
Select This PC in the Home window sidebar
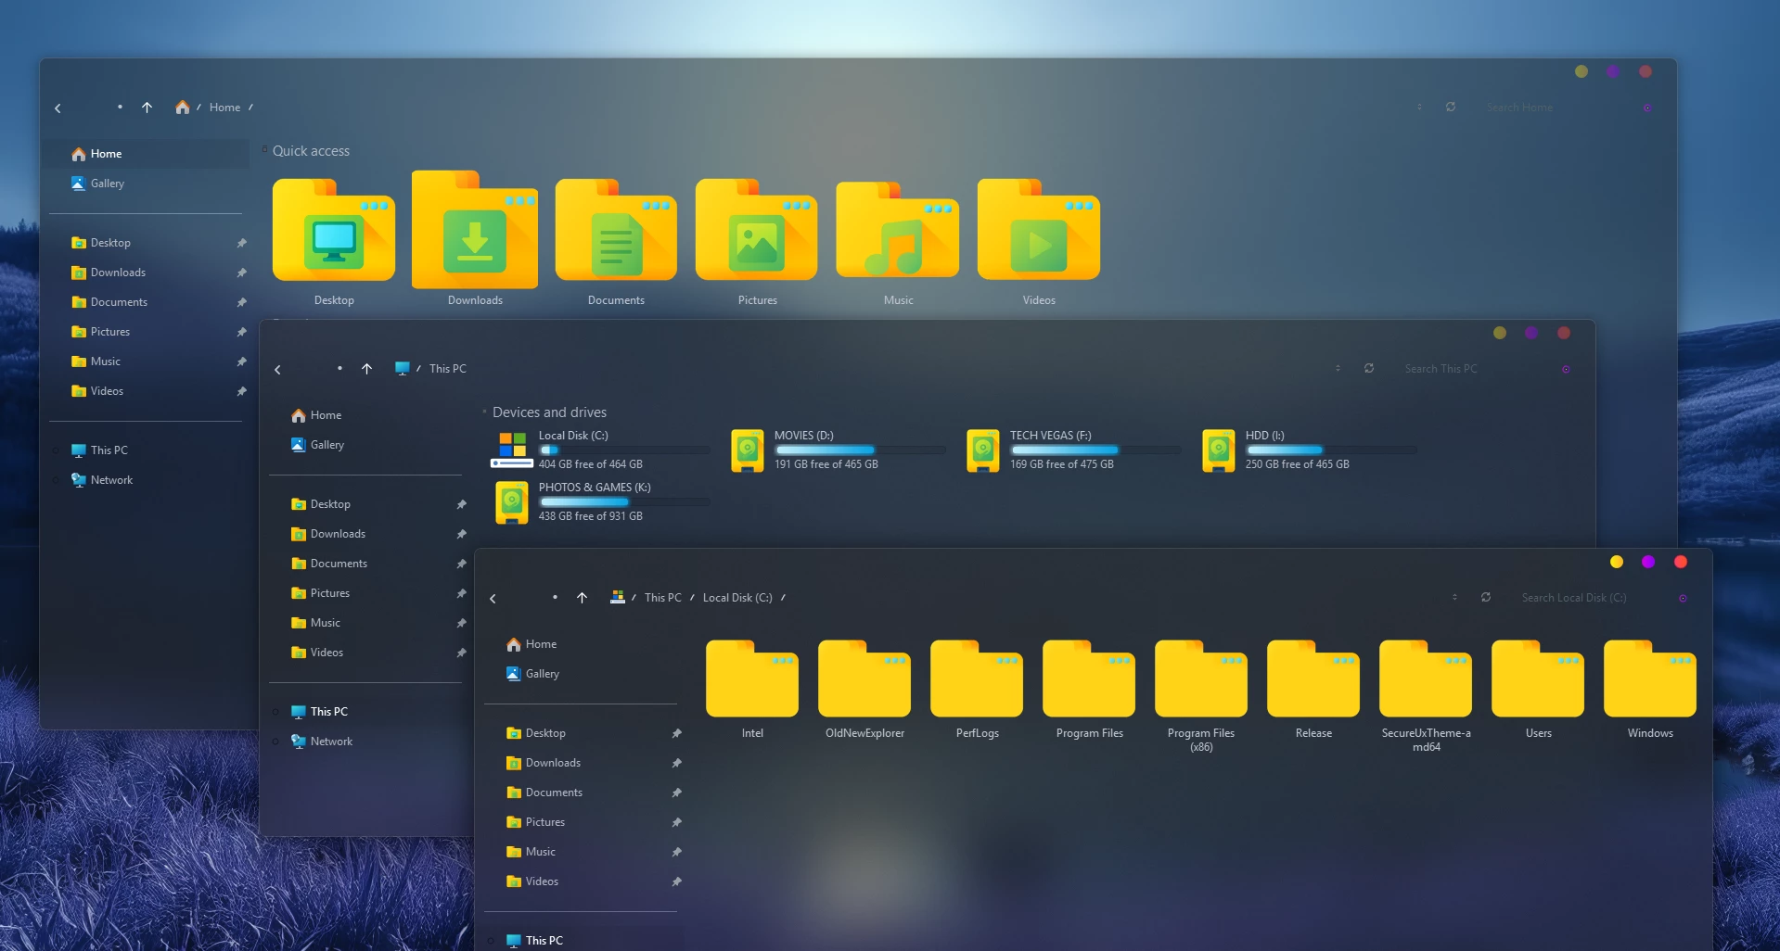[109, 450]
